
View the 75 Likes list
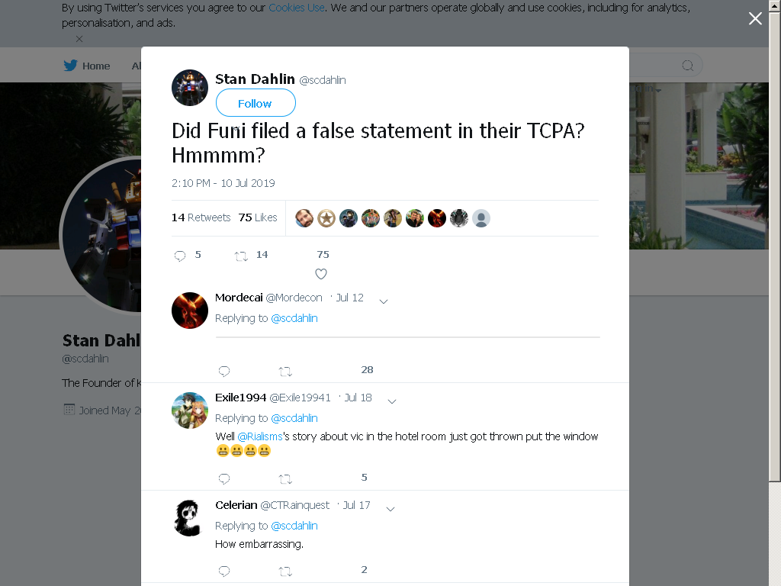258,217
